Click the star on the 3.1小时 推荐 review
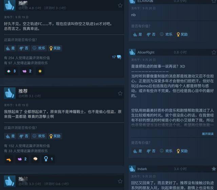The width and height of the screenshot is (217, 190). [x=120, y=93]
